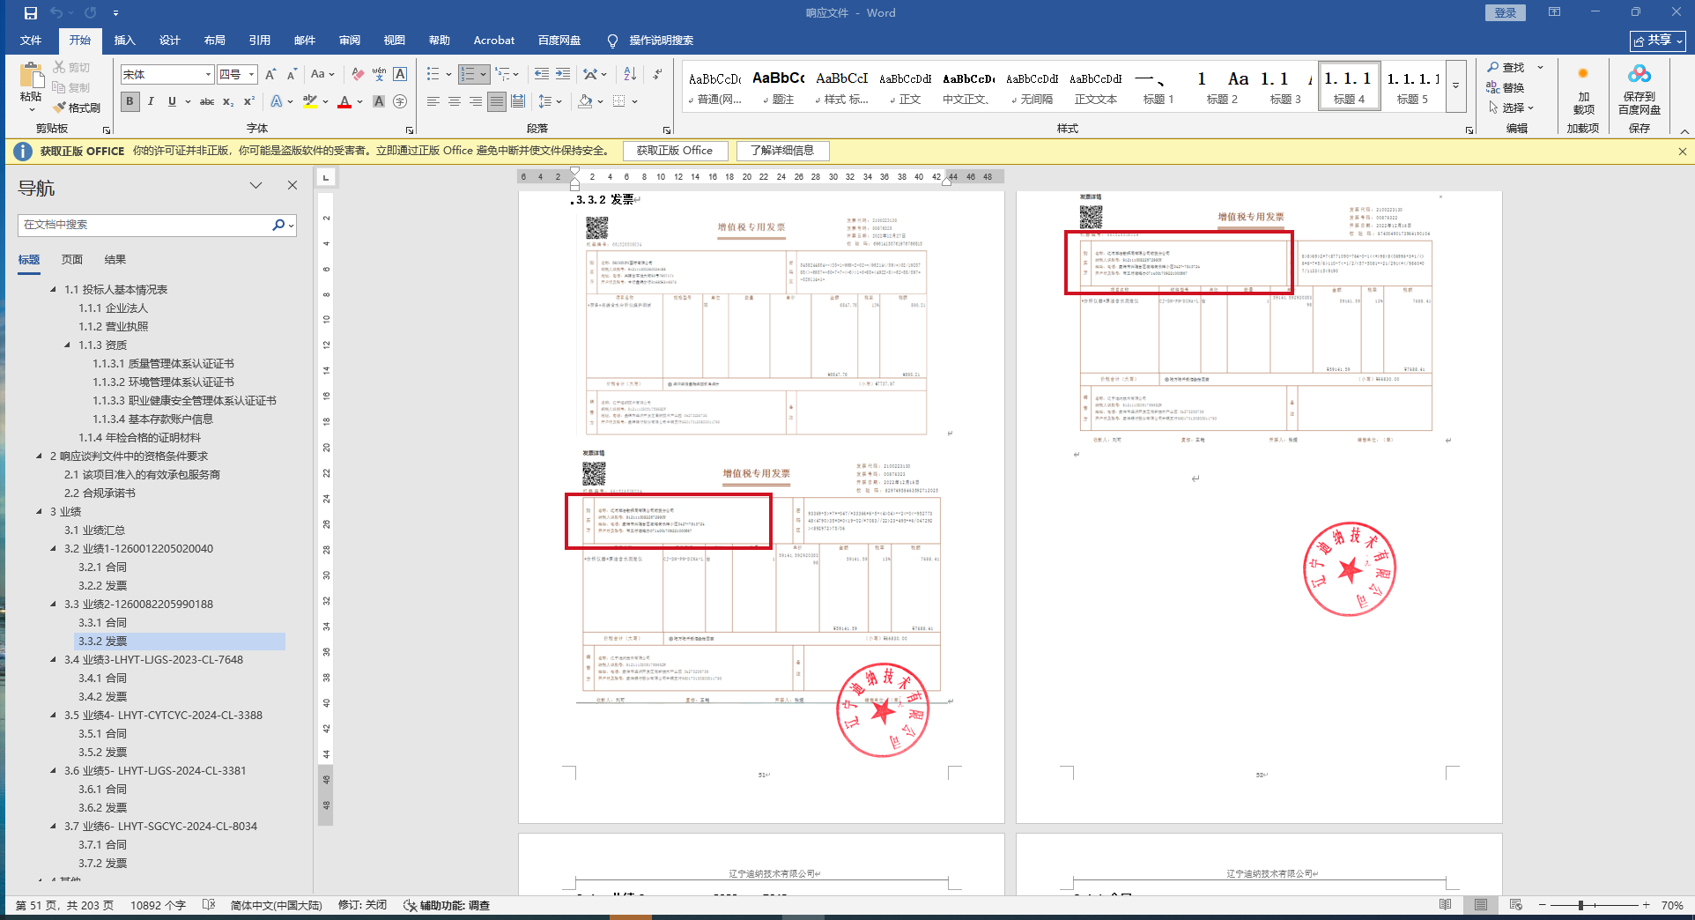The image size is (1695, 920).
Task: Clear all formatting with the eraser icon
Action: pos(358,74)
